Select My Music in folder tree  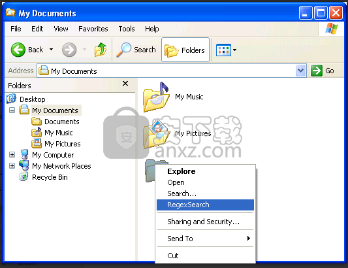coord(59,133)
